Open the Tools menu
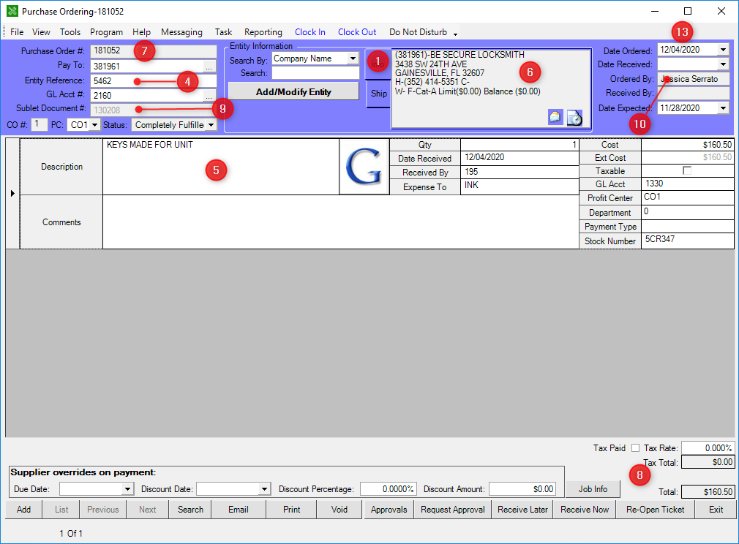 click(x=70, y=32)
